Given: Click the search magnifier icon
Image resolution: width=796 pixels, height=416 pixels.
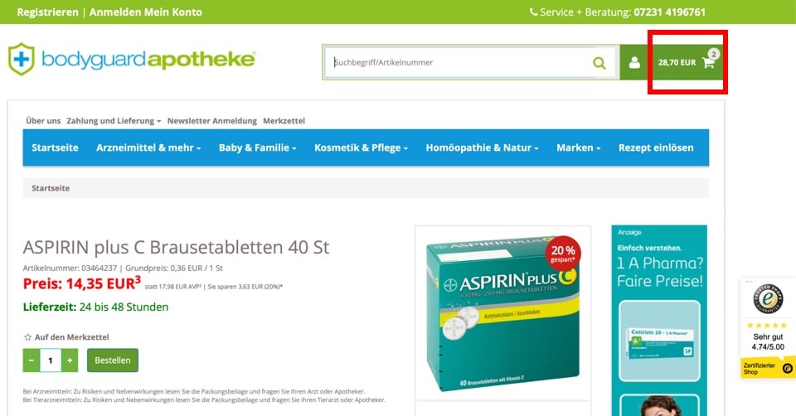Looking at the screenshot, I should click(x=599, y=63).
